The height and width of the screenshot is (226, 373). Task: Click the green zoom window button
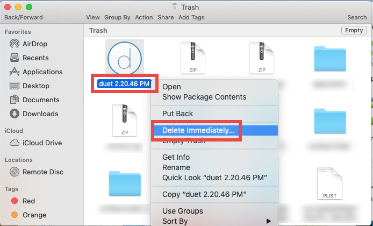[29, 7]
